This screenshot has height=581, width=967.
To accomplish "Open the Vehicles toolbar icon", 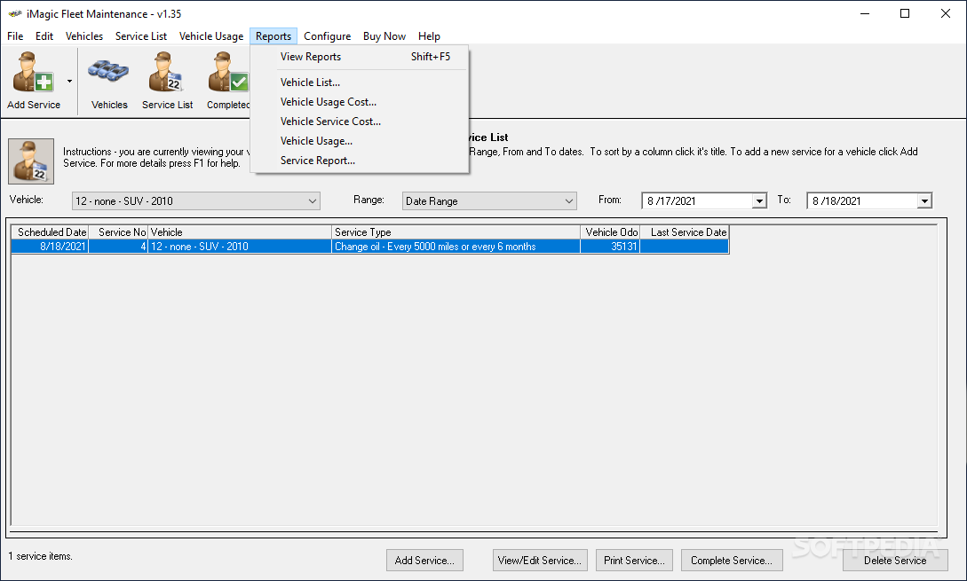I will [109, 80].
